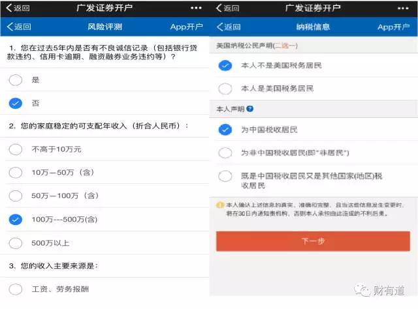Select the 否 radio option
This screenshot has height=309, width=418.
tap(16, 103)
